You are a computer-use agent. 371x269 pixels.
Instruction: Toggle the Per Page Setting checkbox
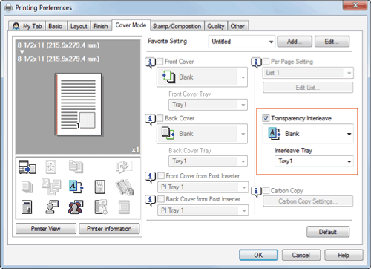pos(266,62)
